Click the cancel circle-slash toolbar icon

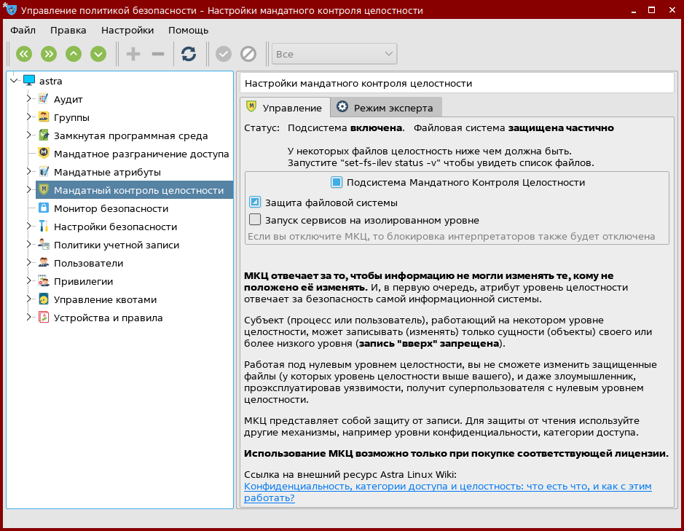pyautogui.click(x=248, y=54)
